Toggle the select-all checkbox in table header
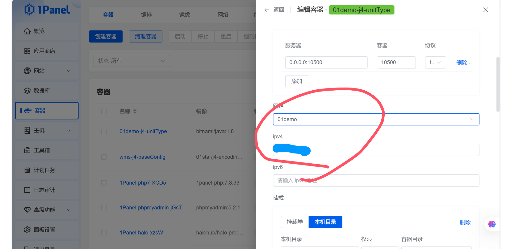 [x=104, y=111]
